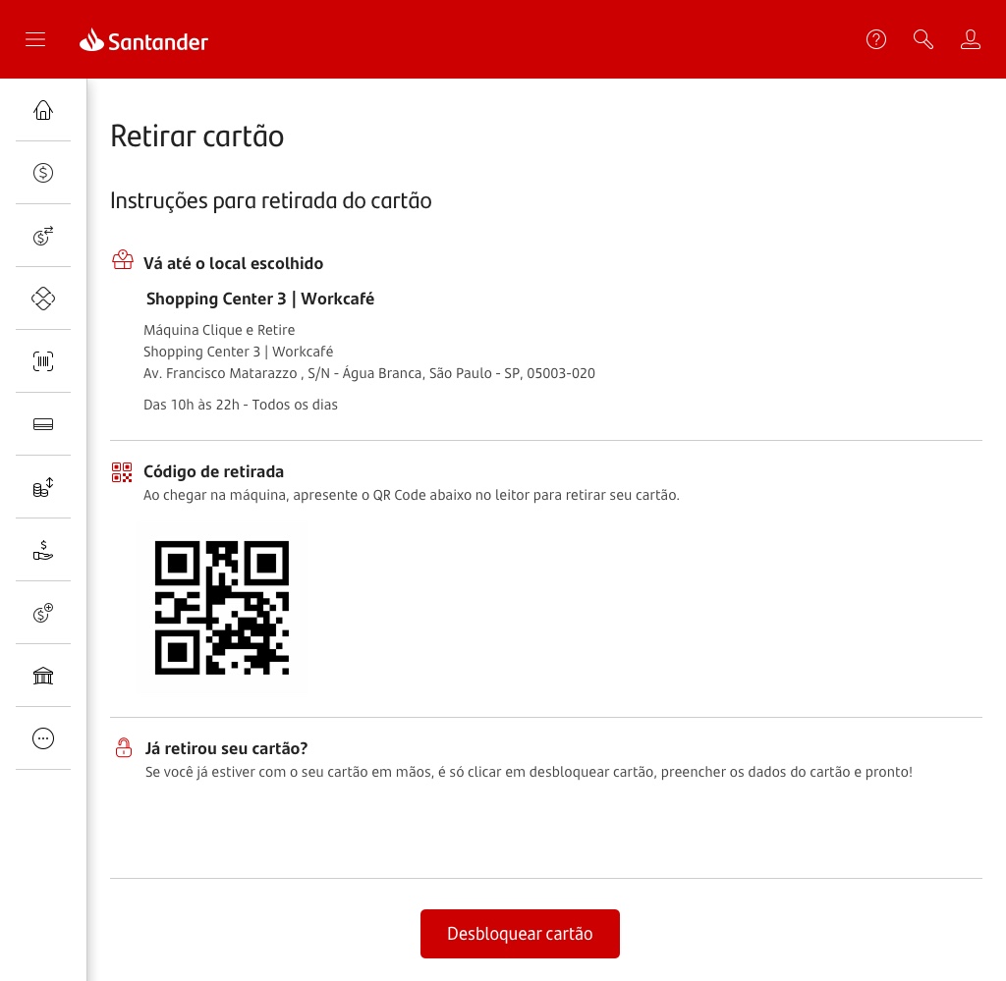Click the 'Máquina Clique e Retire' text

click(219, 330)
